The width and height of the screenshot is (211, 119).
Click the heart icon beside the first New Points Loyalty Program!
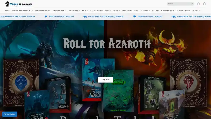46,16
